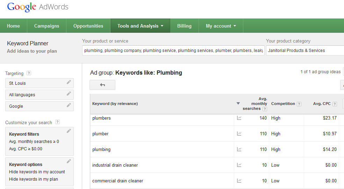Viewport: 344px width, 189px height.
Task: Edit Keyword options using the pencil icon
Action: pyautogui.click(x=69, y=161)
